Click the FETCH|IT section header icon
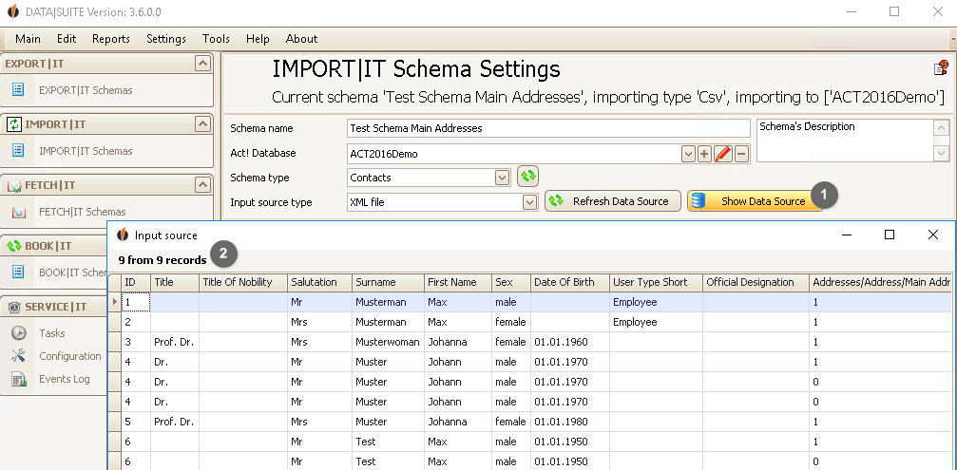The height and width of the screenshot is (470, 957). coord(14,186)
